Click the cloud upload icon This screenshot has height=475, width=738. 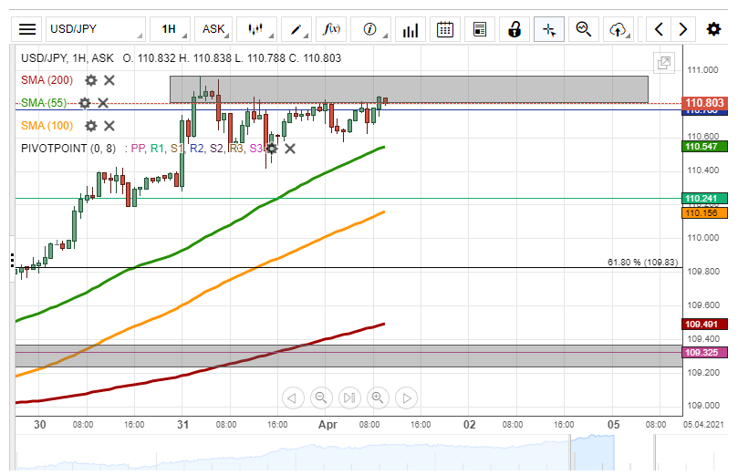tap(618, 29)
